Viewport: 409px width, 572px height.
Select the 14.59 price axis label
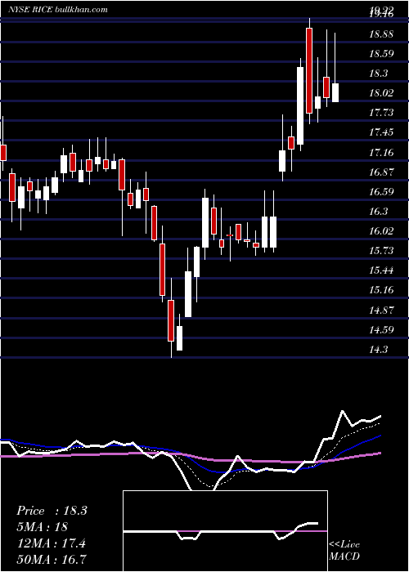click(381, 330)
